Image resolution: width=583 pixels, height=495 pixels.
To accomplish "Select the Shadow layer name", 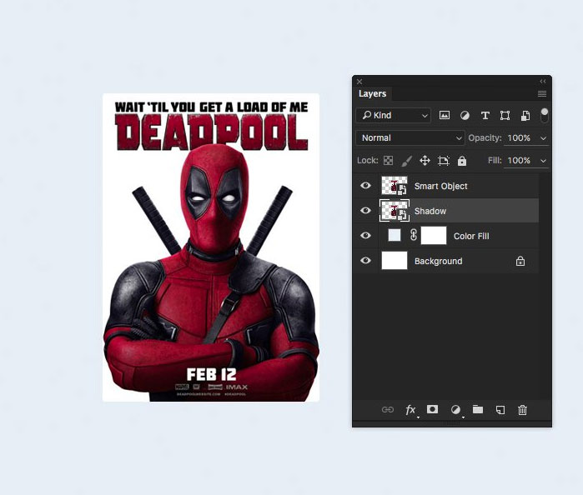I will [430, 211].
